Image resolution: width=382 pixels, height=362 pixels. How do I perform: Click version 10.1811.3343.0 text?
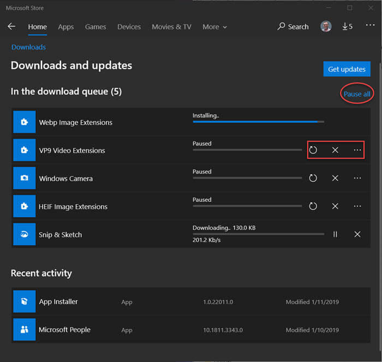click(223, 330)
